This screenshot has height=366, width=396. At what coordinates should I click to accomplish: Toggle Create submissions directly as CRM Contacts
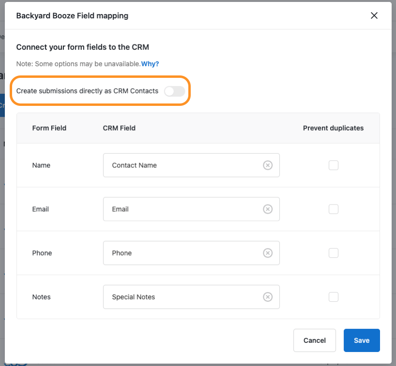click(x=174, y=91)
